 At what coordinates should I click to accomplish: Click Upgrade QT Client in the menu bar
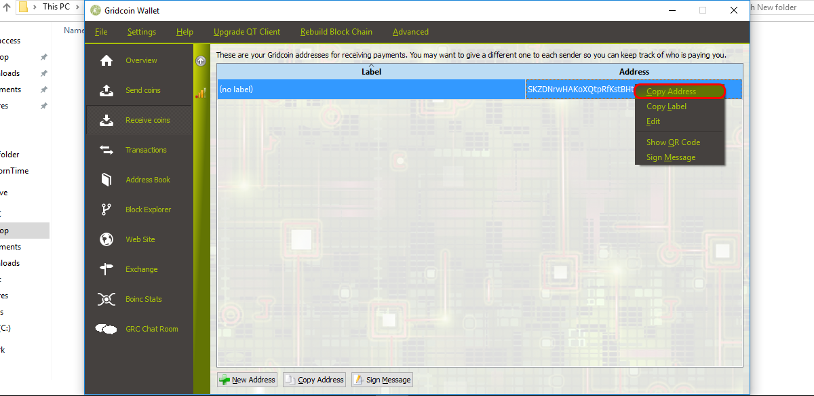247,32
